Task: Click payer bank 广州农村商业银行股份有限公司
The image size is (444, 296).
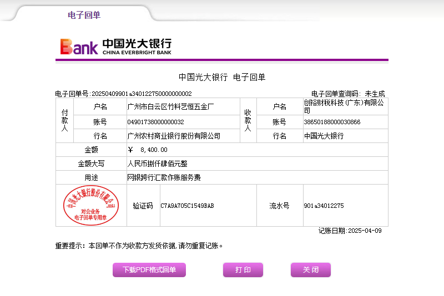Action: pos(174,136)
